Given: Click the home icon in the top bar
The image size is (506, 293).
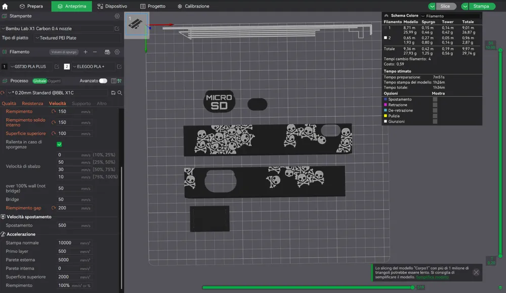Looking at the screenshot, I should [x=6, y=6].
